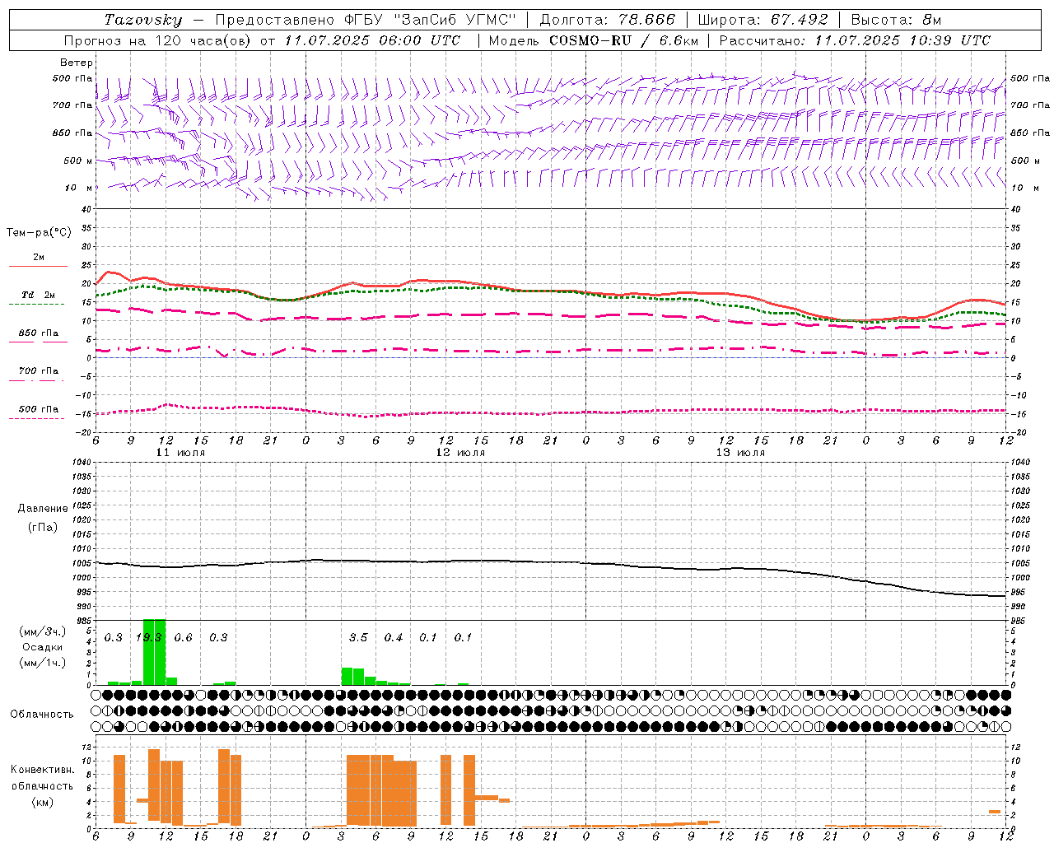Select the "3.5" precipitation value
This screenshot has height=843, width=1054.
pyautogui.click(x=358, y=638)
